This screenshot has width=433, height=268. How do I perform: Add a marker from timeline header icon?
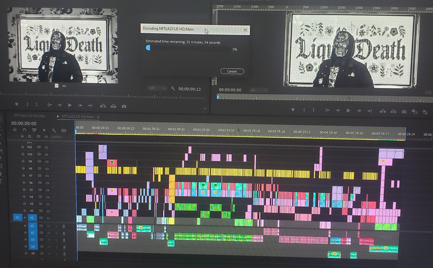44,130
